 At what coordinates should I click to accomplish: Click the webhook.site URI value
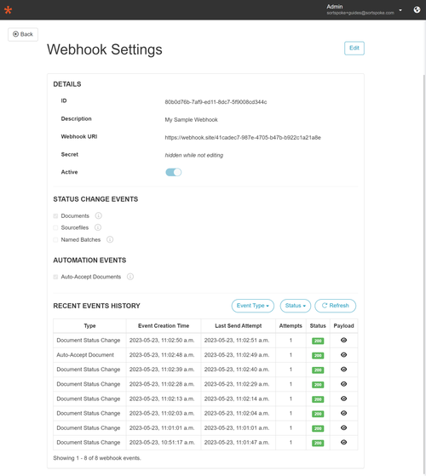pos(243,137)
